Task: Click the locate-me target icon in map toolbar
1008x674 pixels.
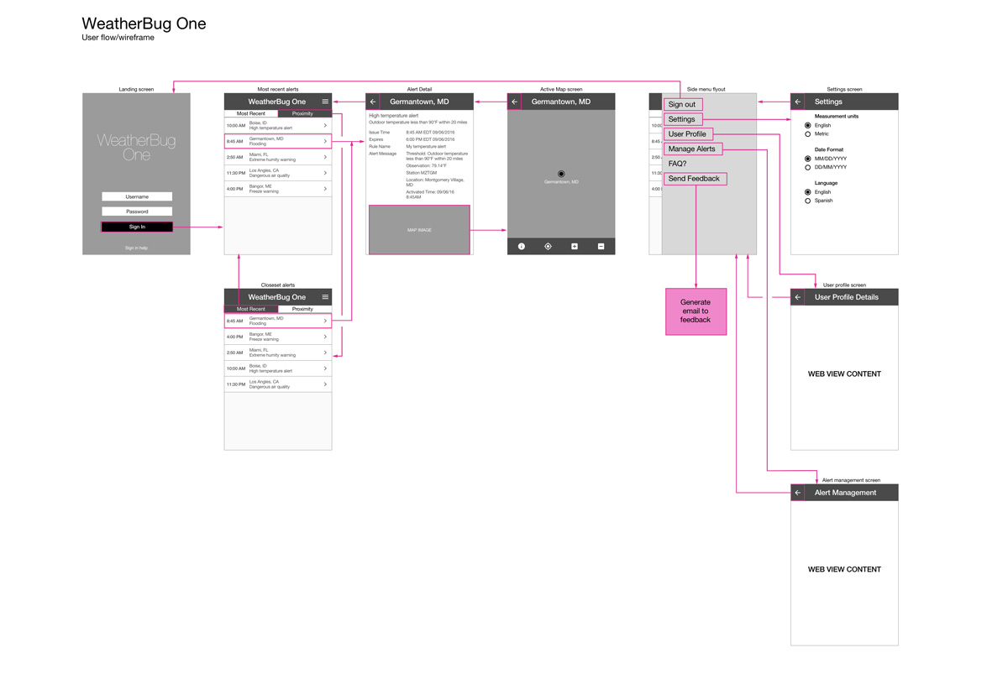Action: [x=548, y=246]
